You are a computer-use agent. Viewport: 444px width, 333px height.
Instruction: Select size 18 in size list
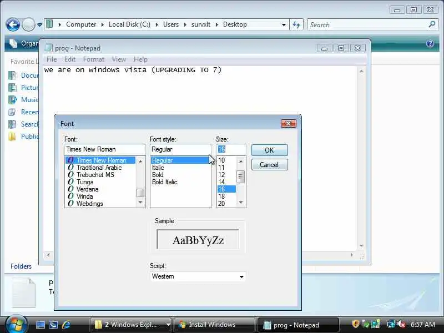tap(226, 196)
